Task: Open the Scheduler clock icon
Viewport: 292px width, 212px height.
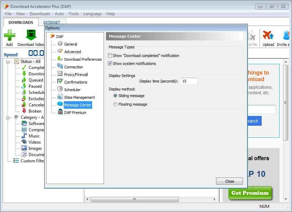Action: 60,89
